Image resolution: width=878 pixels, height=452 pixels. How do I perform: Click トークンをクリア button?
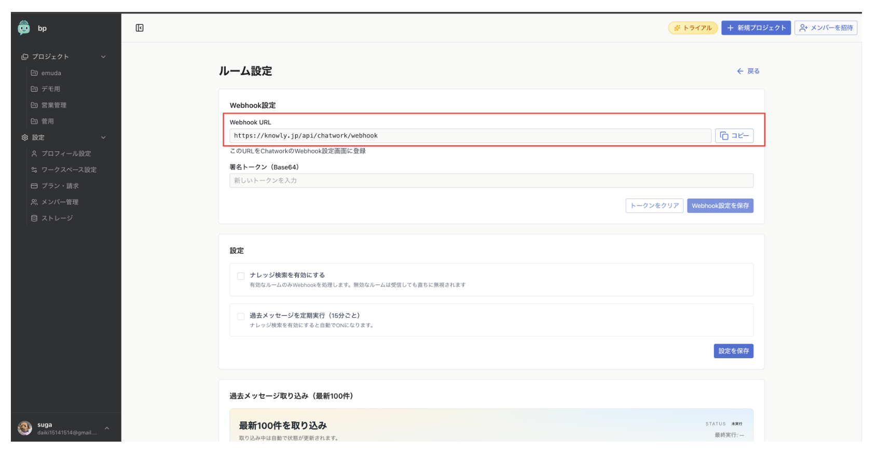tap(655, 206)
